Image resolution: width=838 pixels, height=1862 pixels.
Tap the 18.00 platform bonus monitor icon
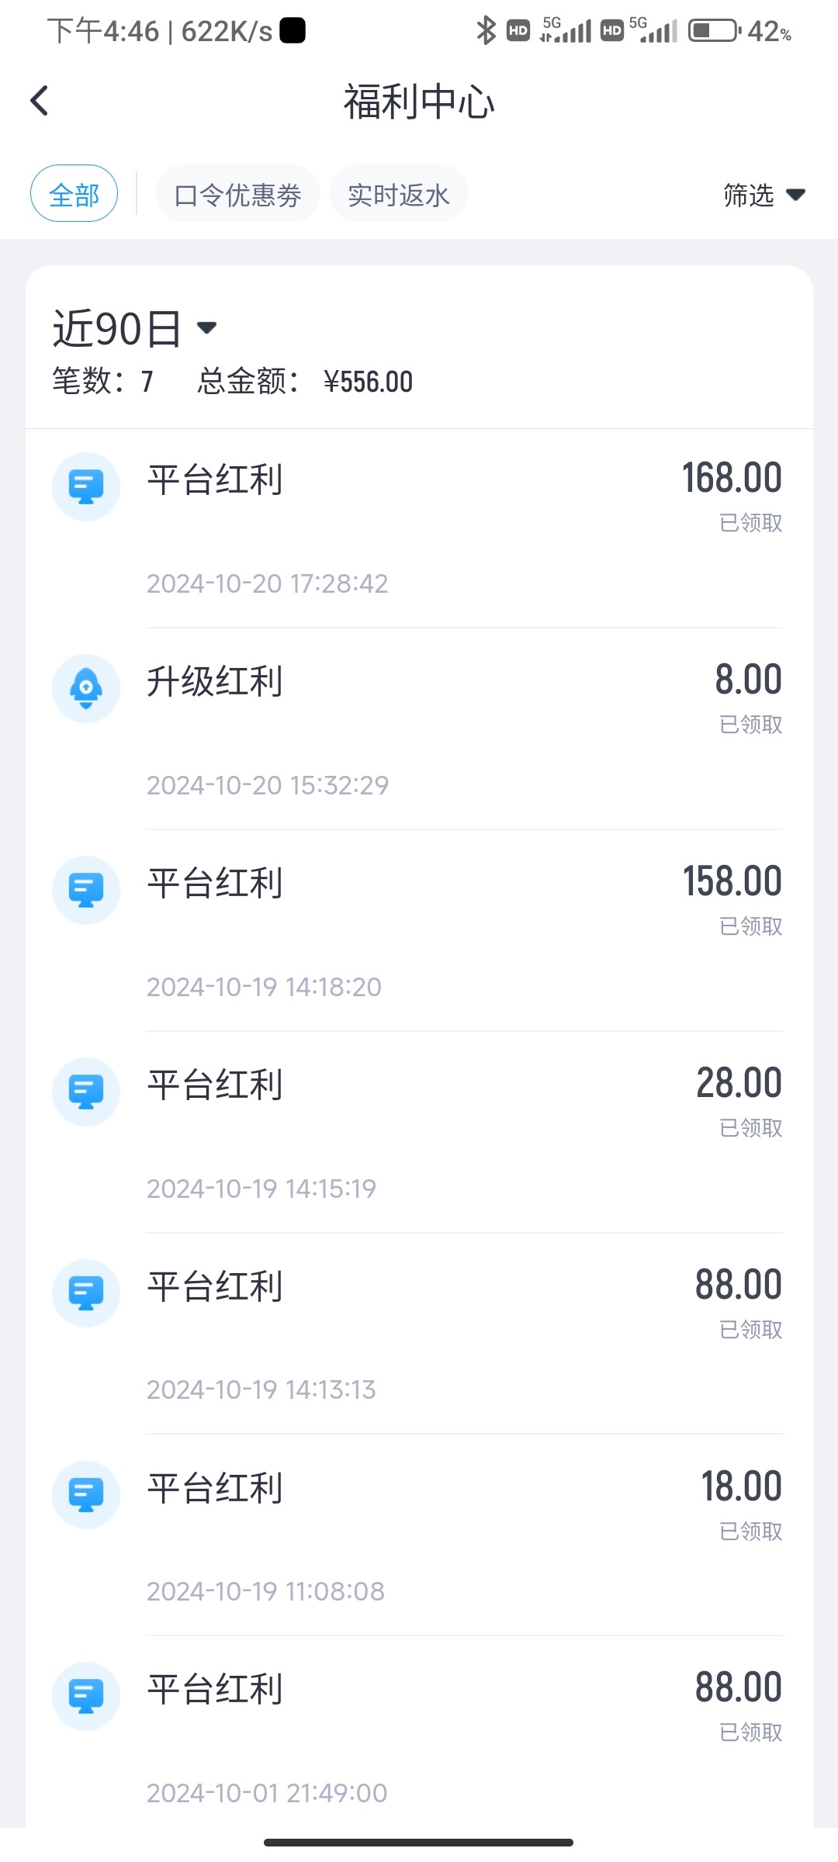[x=86, y=1494]
